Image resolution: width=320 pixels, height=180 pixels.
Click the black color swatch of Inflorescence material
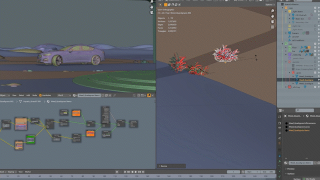click(x=286, y=123)
